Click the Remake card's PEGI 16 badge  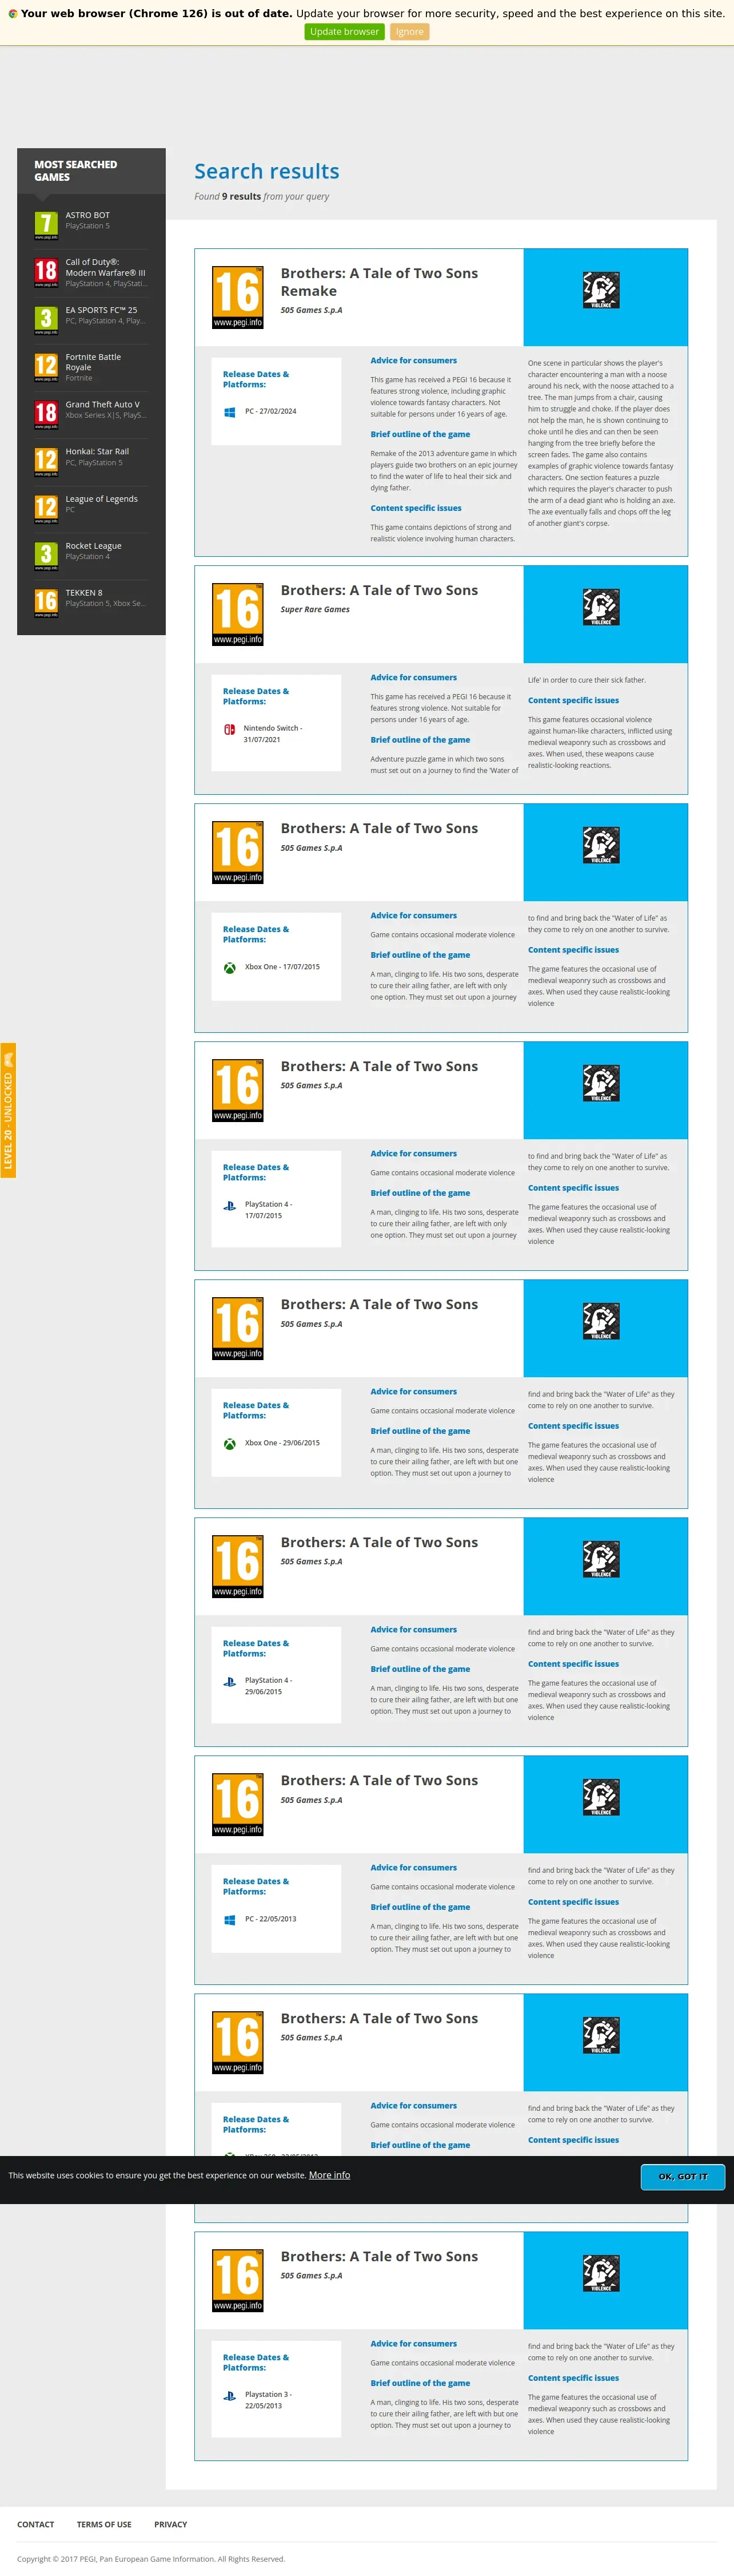point(238,298)
